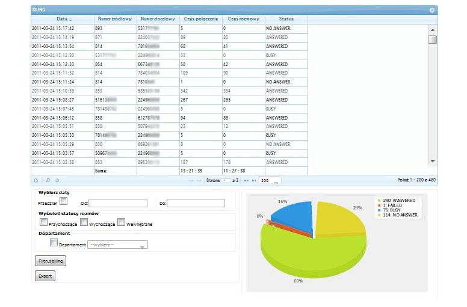467x307 pixels.
Task: Select the row dated 2011-03-24 15:12:50
Action: point(169,55)
